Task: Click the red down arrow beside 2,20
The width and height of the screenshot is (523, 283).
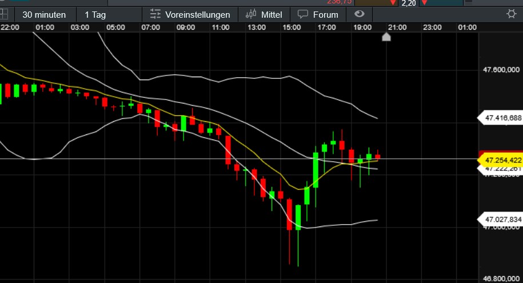Action: tap(393, 3)
